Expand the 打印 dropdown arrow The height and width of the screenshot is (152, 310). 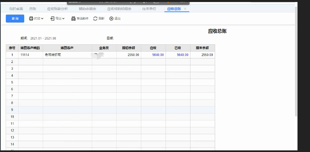point(42,19)
